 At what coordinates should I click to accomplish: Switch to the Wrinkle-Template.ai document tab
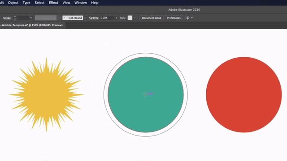[x=31, y=25]
